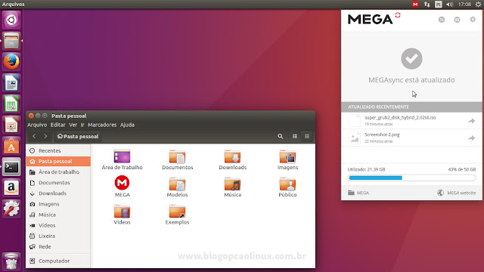Image resolution: width=484 pixels, height=272 pixels.
Task: Open the Editar menu in Files
Action: click(57, 125)
